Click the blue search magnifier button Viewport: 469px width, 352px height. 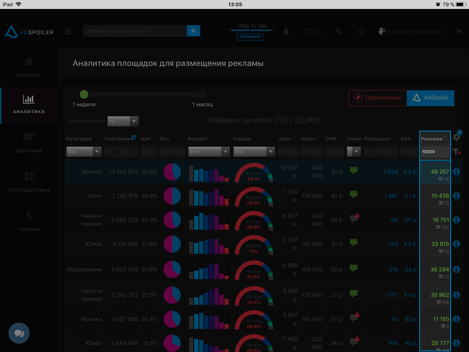coord(193,31)
